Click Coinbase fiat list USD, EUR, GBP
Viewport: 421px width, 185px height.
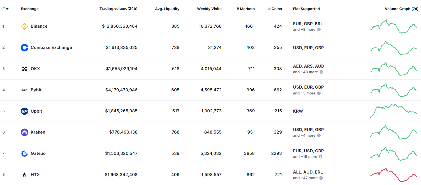[x=308, y=48]
